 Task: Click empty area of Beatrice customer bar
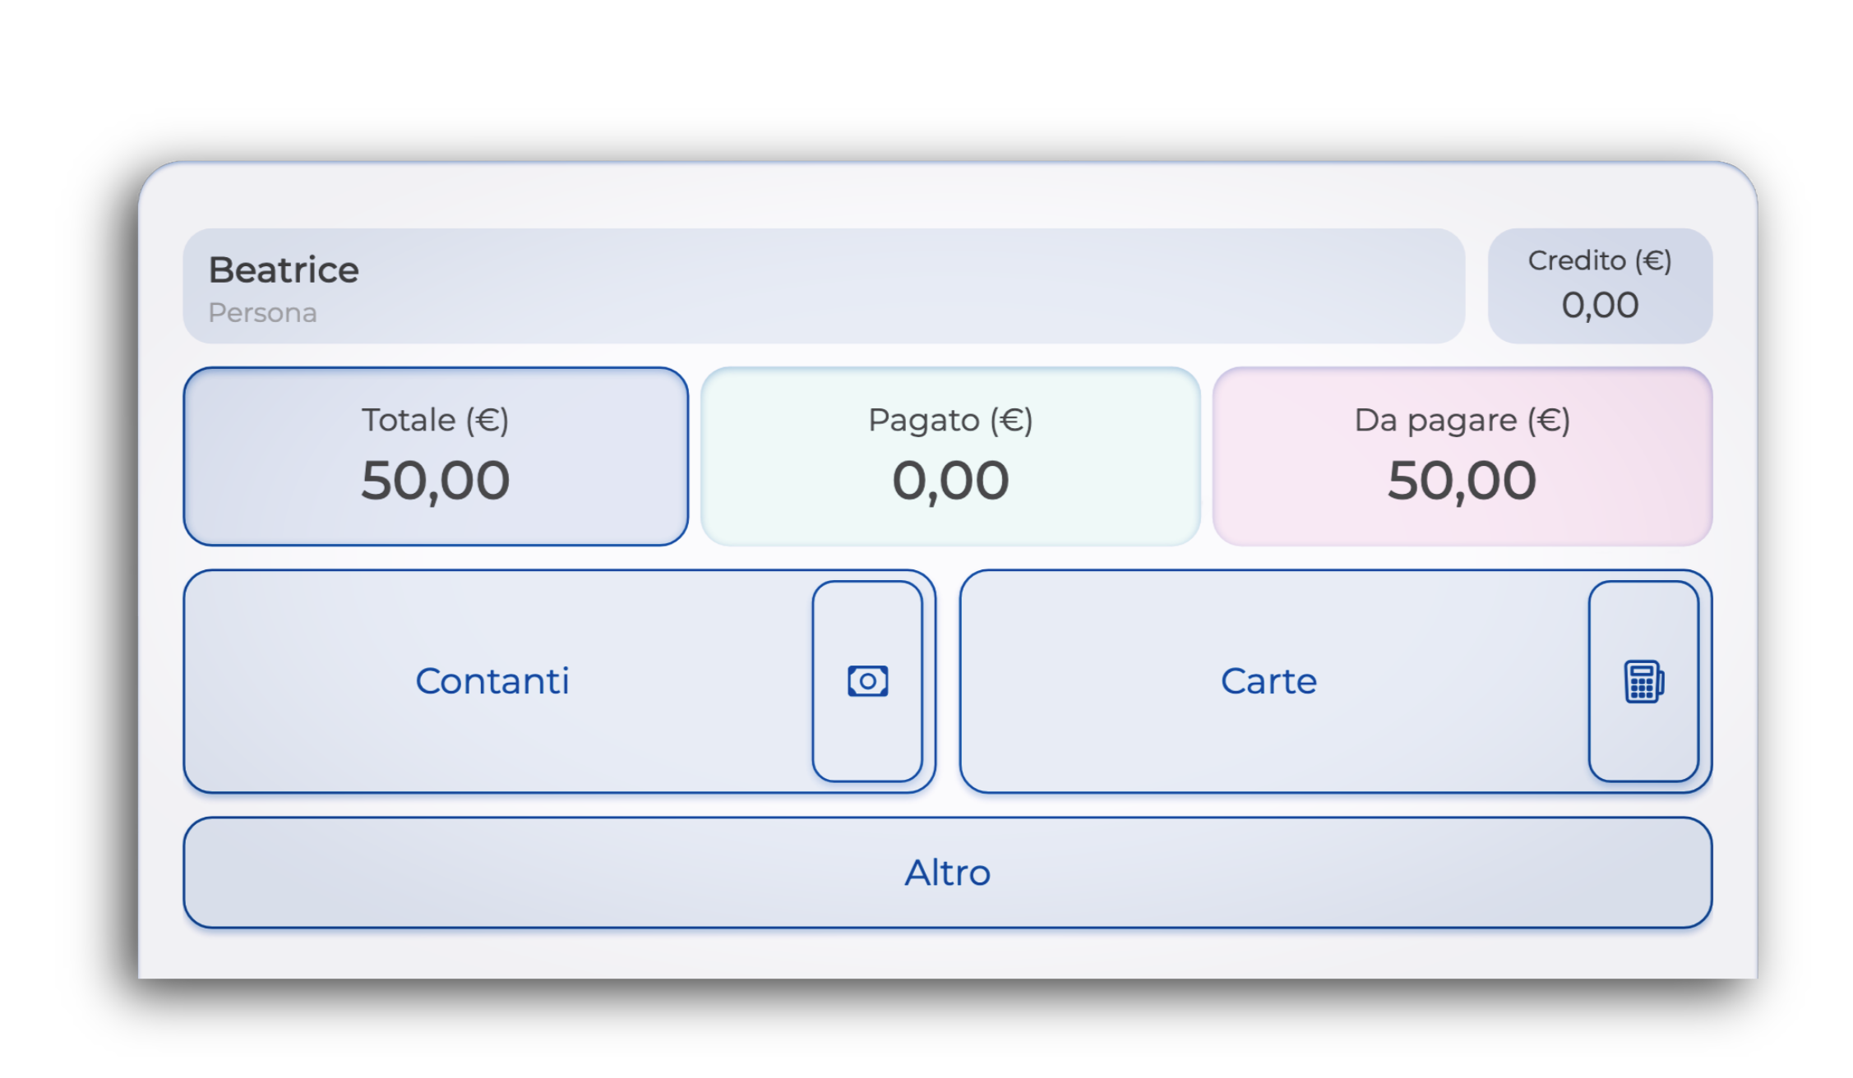click(904, 286)
